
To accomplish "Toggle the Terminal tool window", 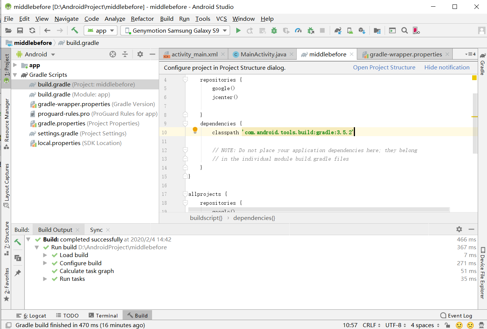I will (x=103, y=316).
